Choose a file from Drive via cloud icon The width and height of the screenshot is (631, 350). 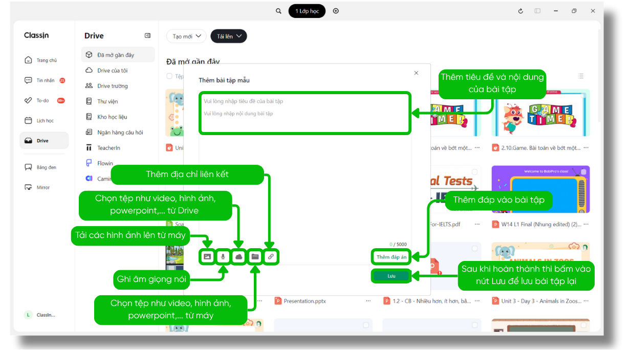(x=238, y=257)
